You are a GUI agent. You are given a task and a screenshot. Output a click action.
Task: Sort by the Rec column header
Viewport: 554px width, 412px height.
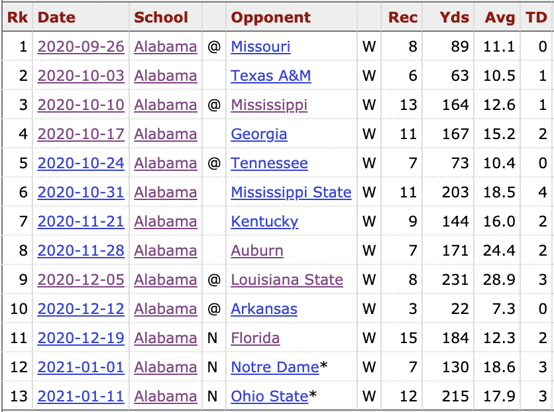point(403,18)
